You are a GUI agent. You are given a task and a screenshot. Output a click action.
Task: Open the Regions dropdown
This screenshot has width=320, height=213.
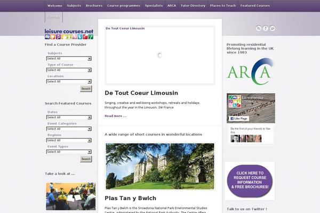click(69, 140)
